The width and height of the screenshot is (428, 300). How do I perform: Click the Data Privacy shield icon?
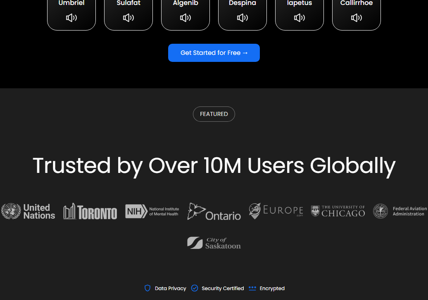click(x=147, y=288)
